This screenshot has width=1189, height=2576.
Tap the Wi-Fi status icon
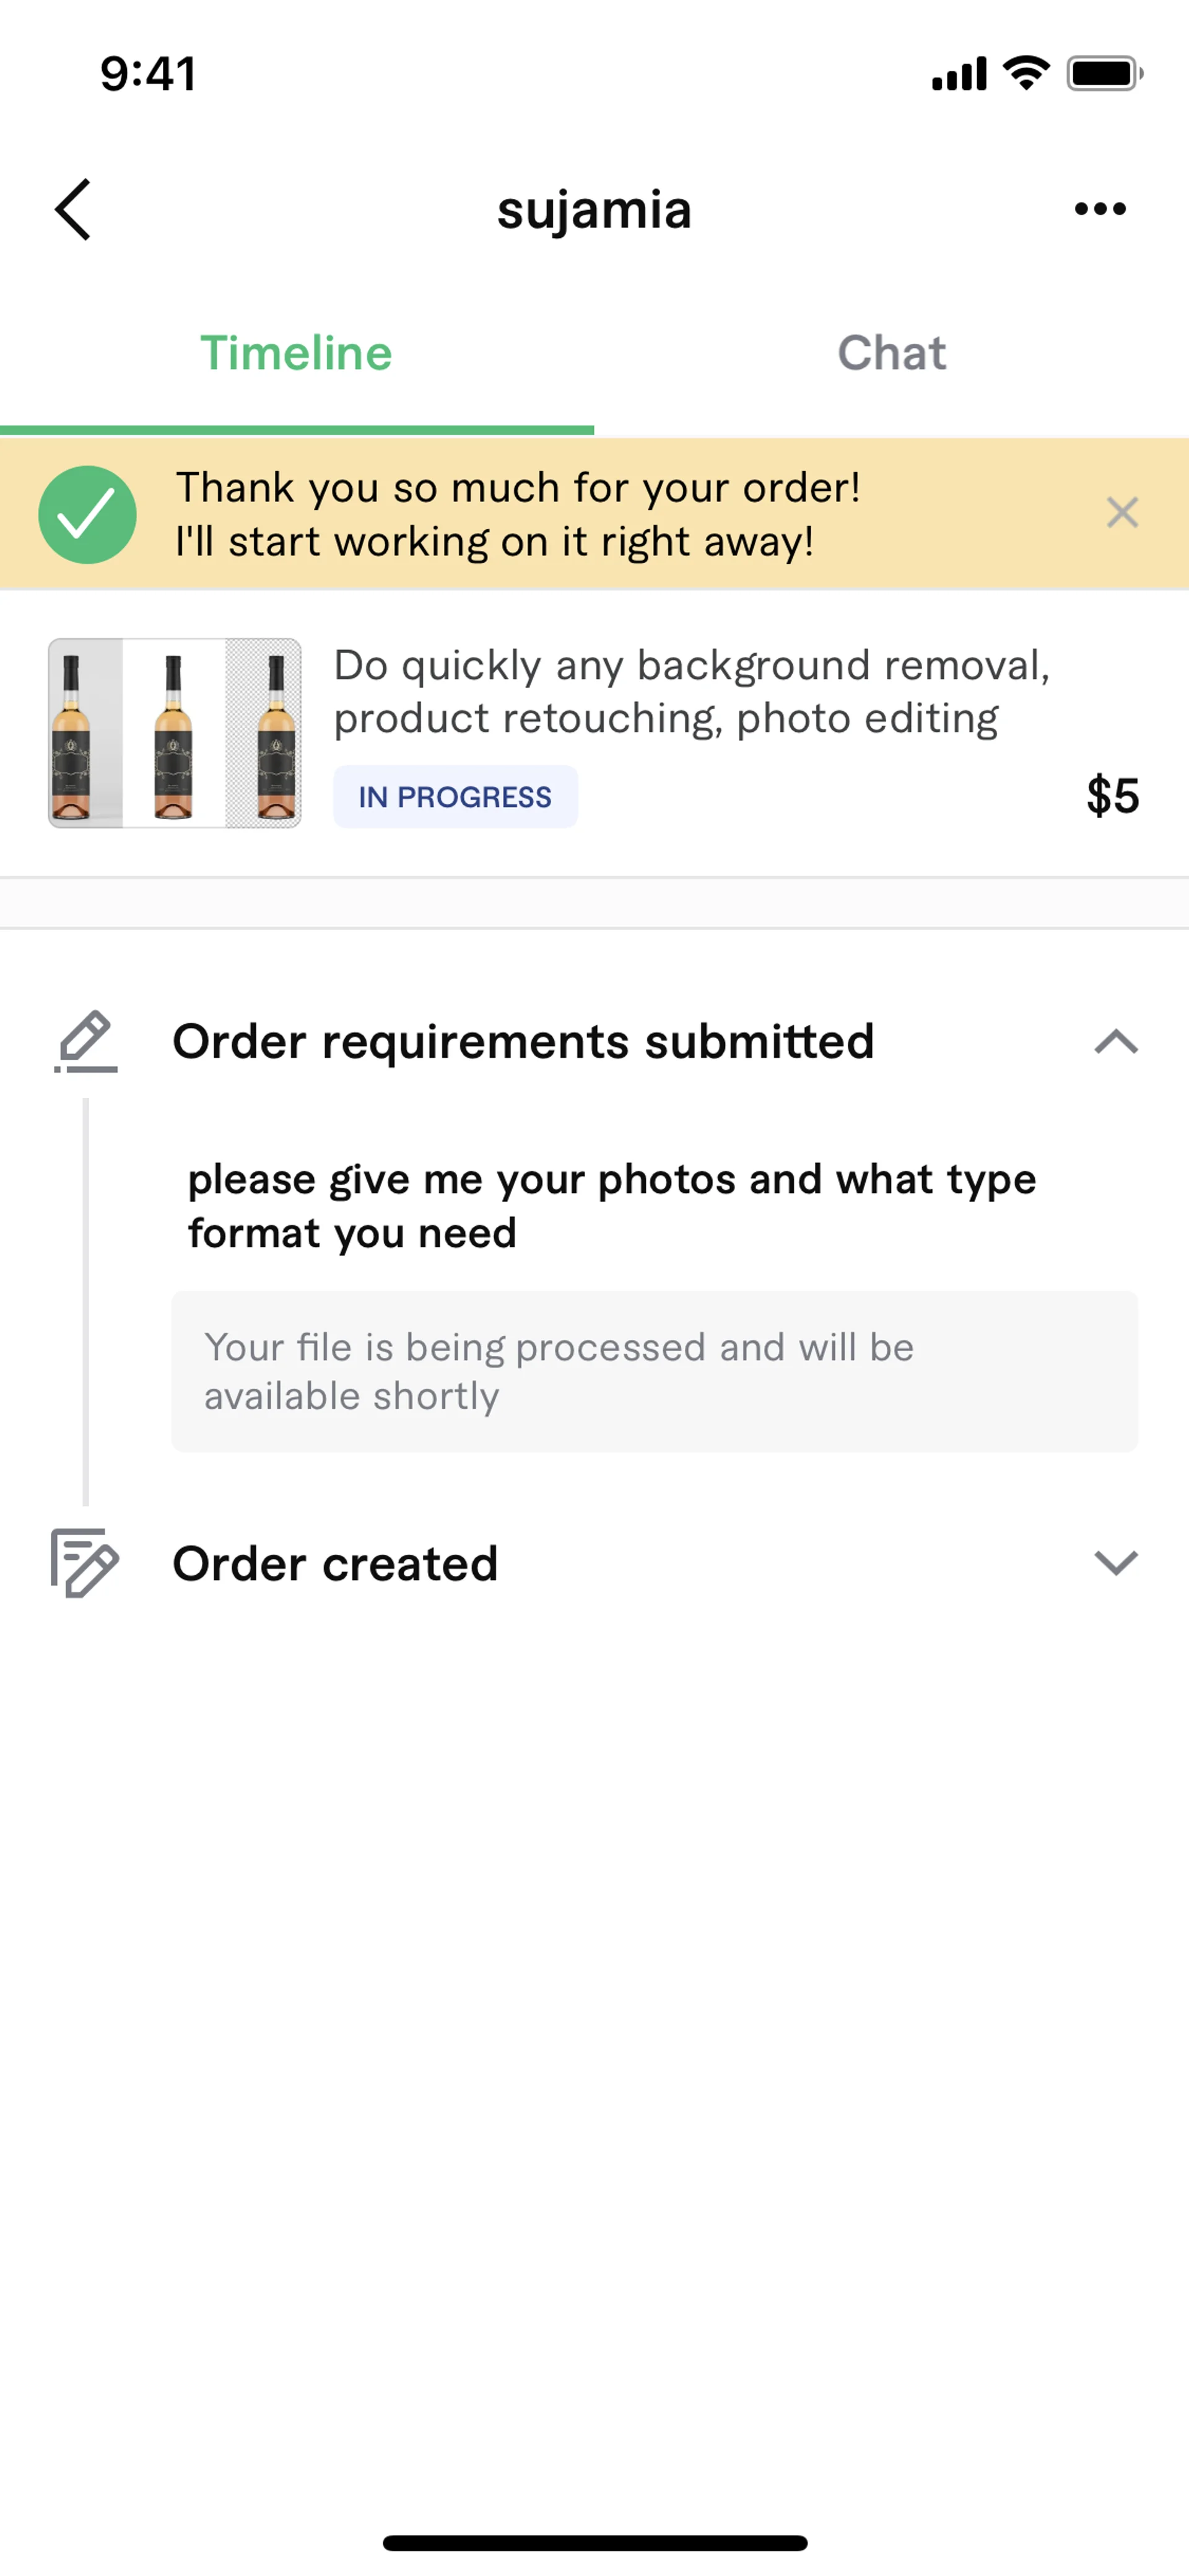(x=1026, y=73)
